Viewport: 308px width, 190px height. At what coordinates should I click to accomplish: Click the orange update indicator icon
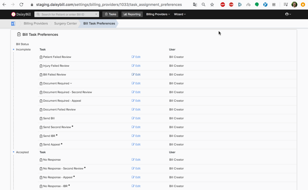pyautogui.click(x=303, y=5)
